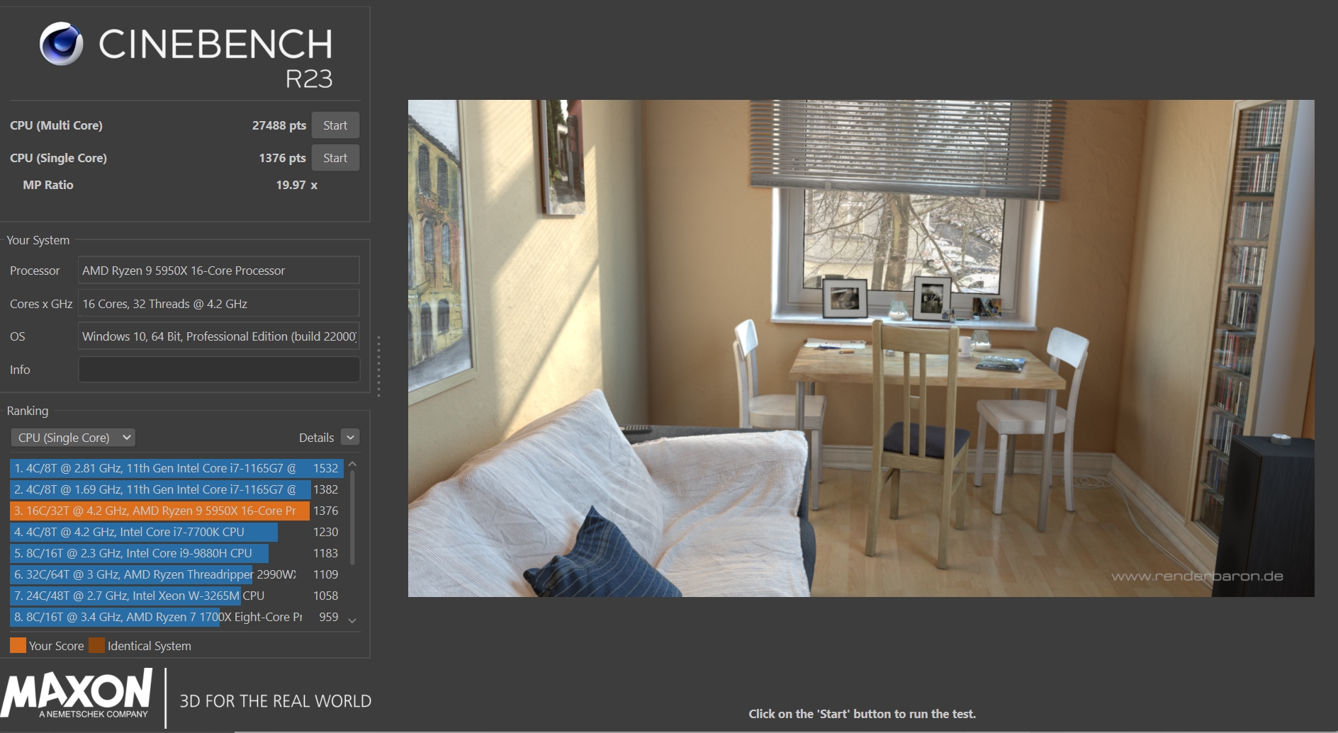Click the MP Ratio value 19.97 x
This screenshot has width=1338, height=733.
coord(296,185)
